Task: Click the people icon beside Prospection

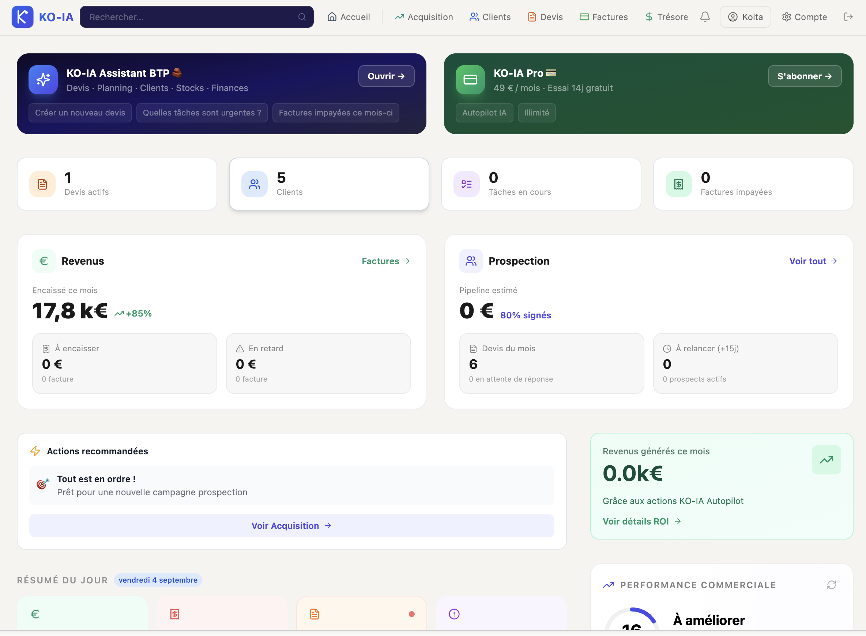Action: 471,261
